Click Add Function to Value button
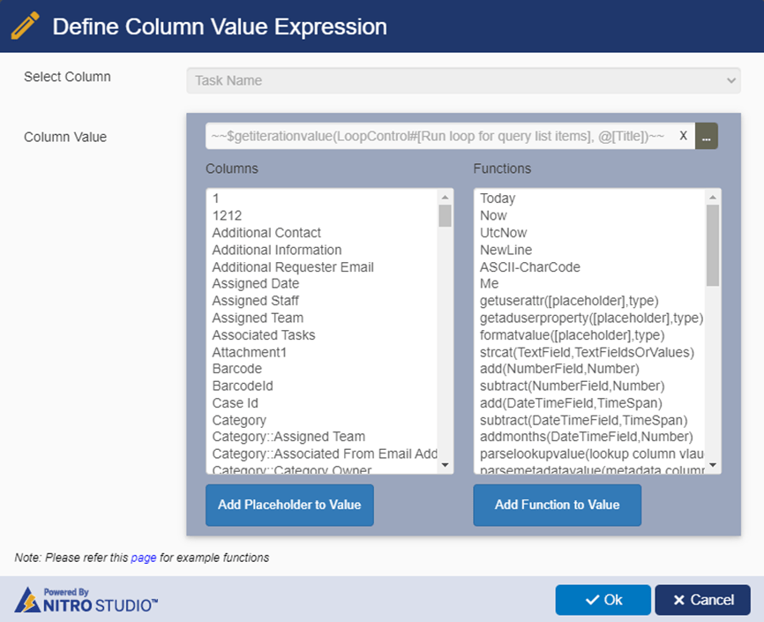 (557, 505)
